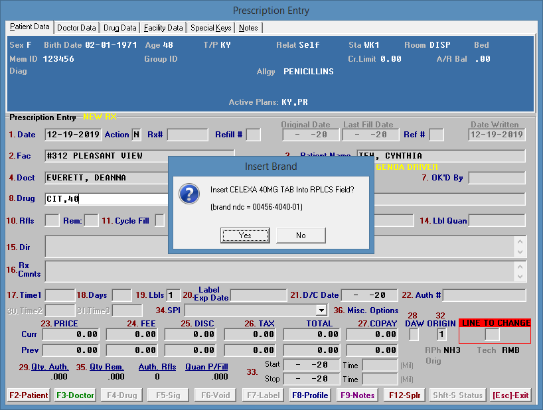
Task: Open the Drug Data tab
Action: click(120, 28)
